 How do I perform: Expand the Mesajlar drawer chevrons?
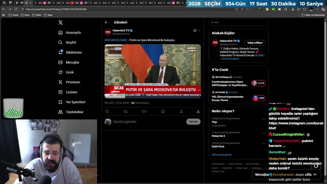point(315,175)
